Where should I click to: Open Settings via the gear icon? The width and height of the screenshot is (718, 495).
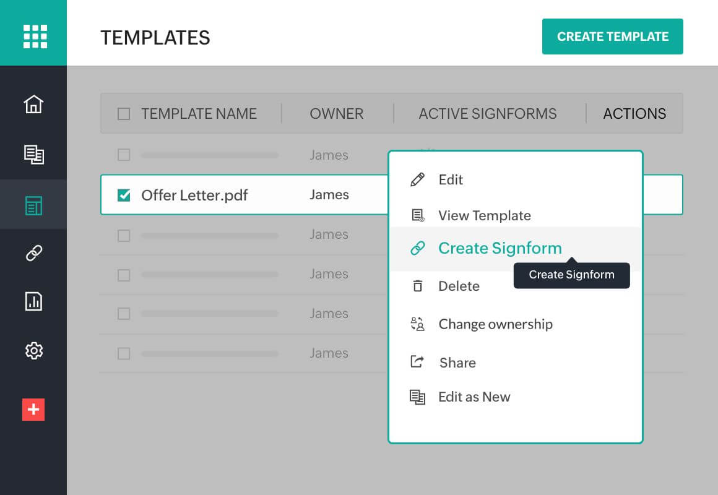(x=33, y=351)
